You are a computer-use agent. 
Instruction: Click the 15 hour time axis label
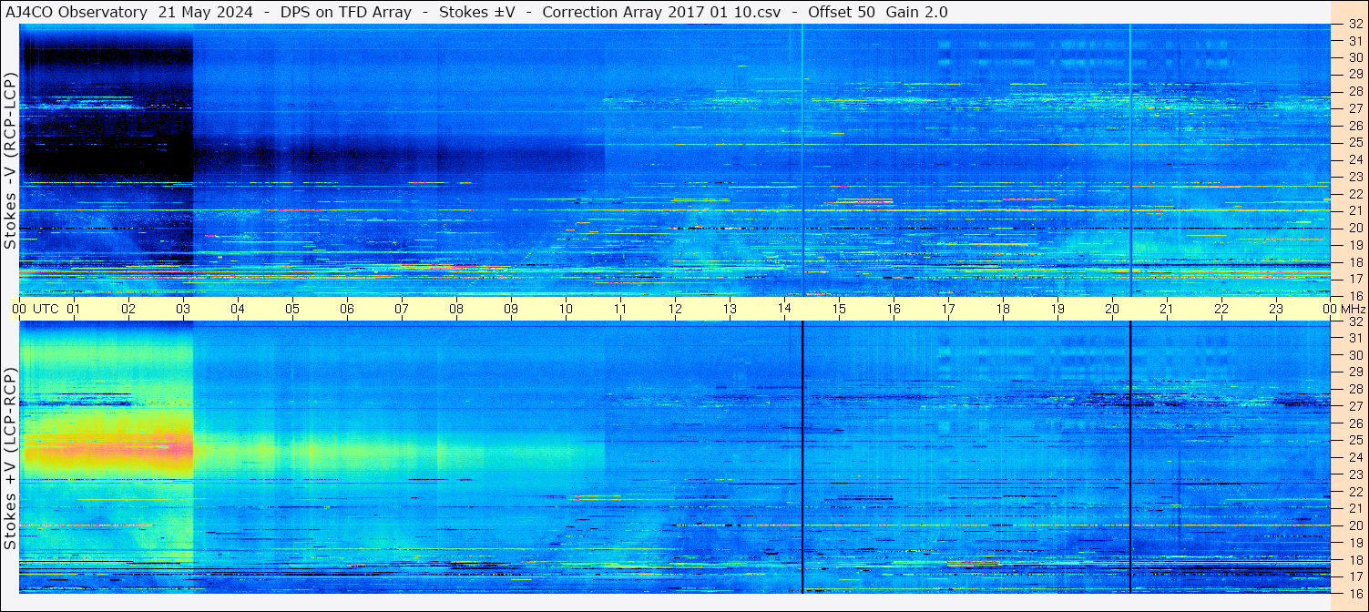(x=839, y=309)
